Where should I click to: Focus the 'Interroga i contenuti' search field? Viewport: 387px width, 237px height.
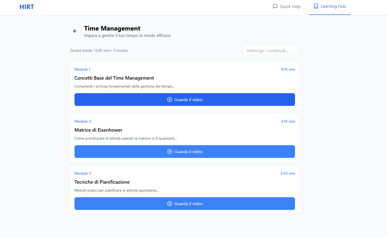pos(271,50)
